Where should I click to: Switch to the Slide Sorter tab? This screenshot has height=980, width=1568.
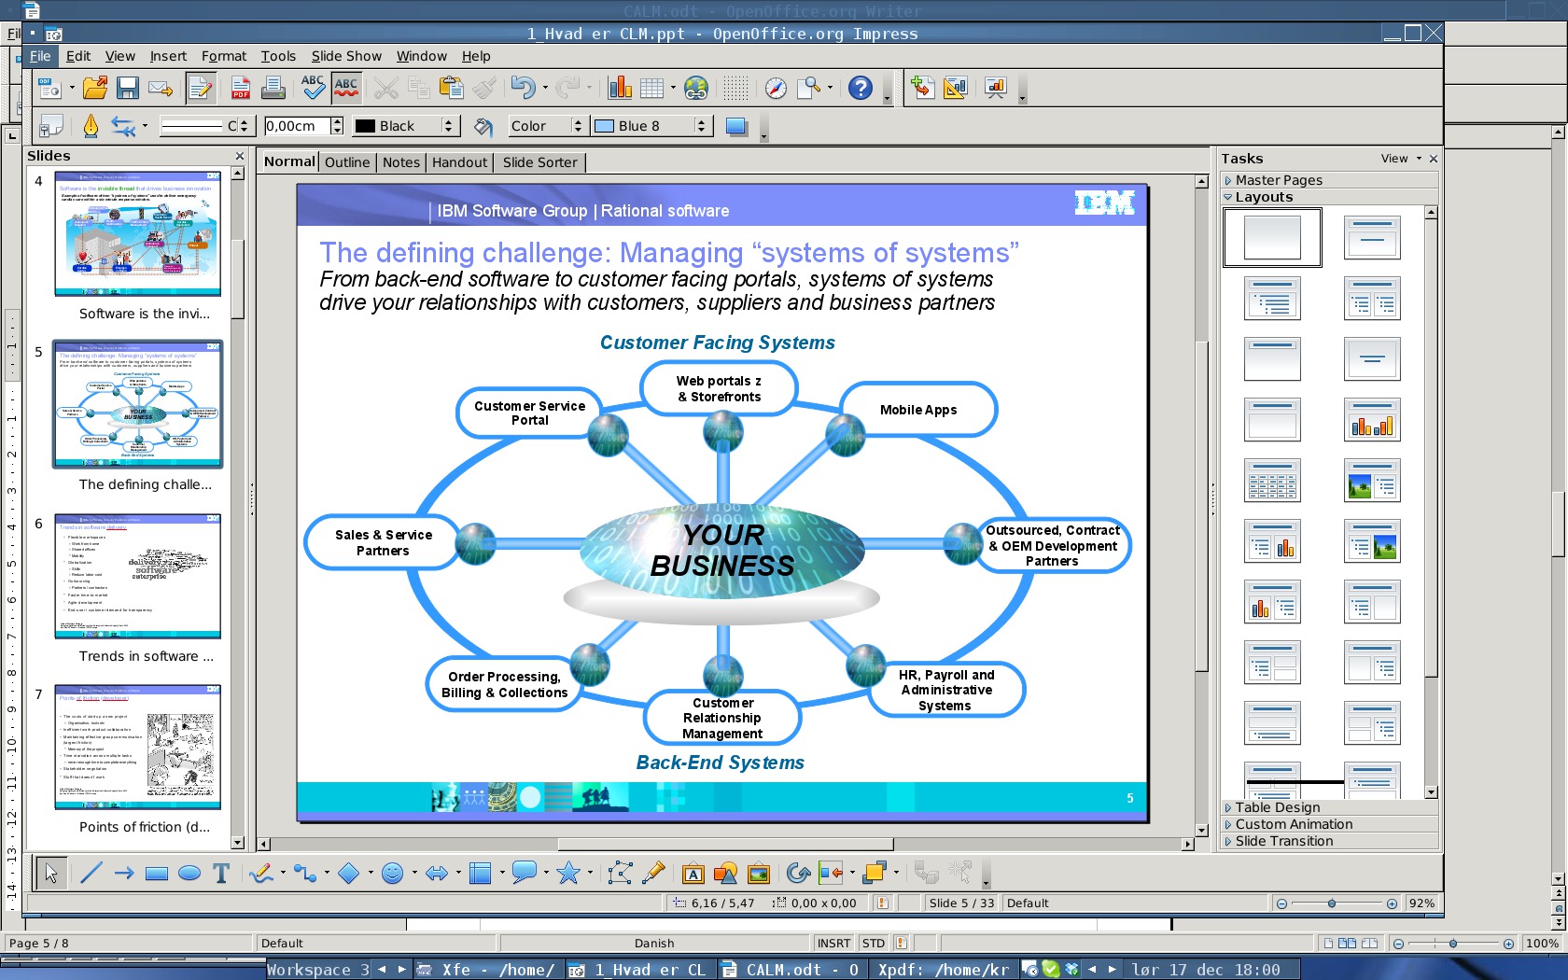[x=539, y=162]
